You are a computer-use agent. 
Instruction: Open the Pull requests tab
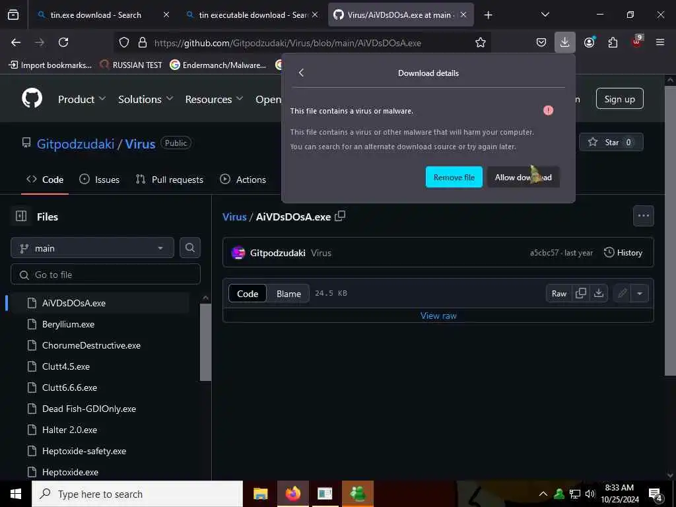[170, 180]
